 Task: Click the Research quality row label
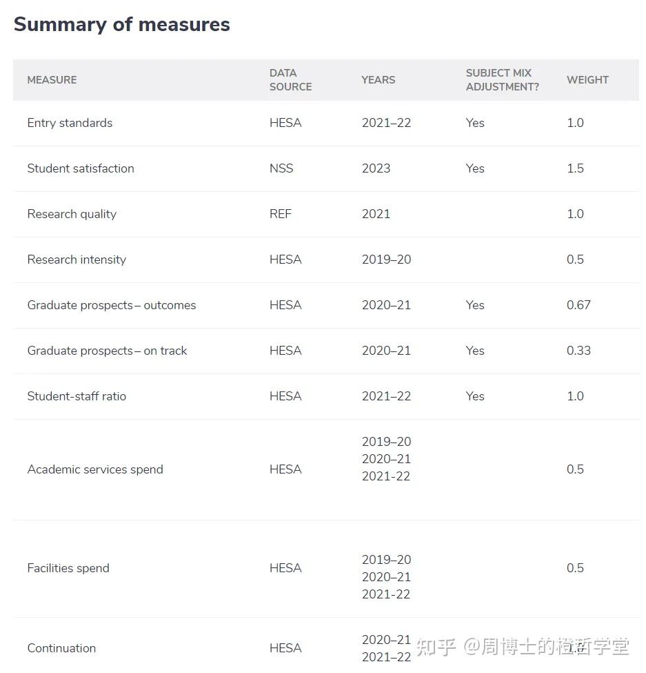tap(72, 214)
